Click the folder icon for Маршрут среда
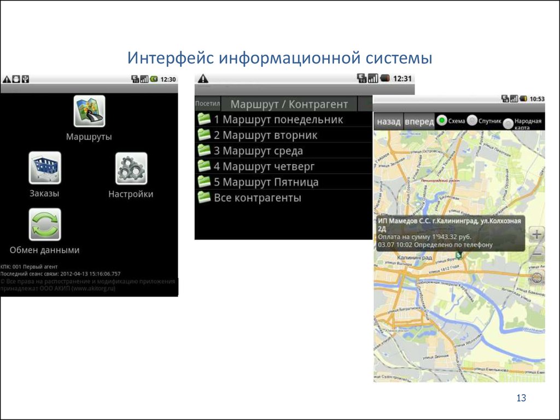 (204, 150)
